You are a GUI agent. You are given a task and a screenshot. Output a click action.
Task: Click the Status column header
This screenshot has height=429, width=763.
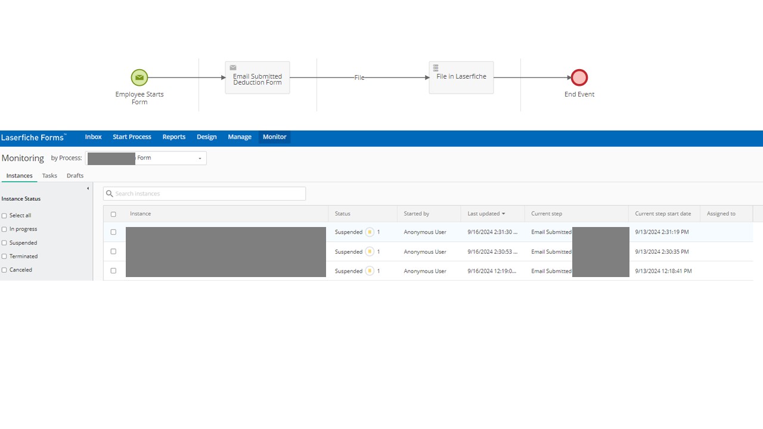(x=343, y=214)
